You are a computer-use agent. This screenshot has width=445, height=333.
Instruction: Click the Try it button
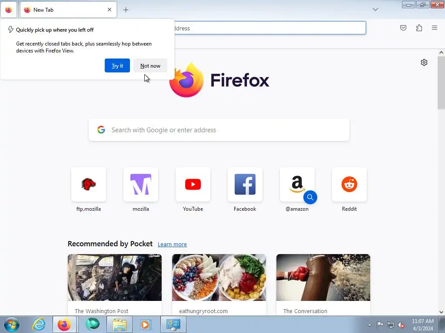pos(117,66)
